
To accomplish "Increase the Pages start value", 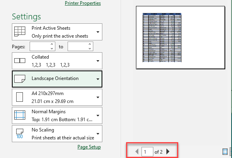I will (52, 44).
